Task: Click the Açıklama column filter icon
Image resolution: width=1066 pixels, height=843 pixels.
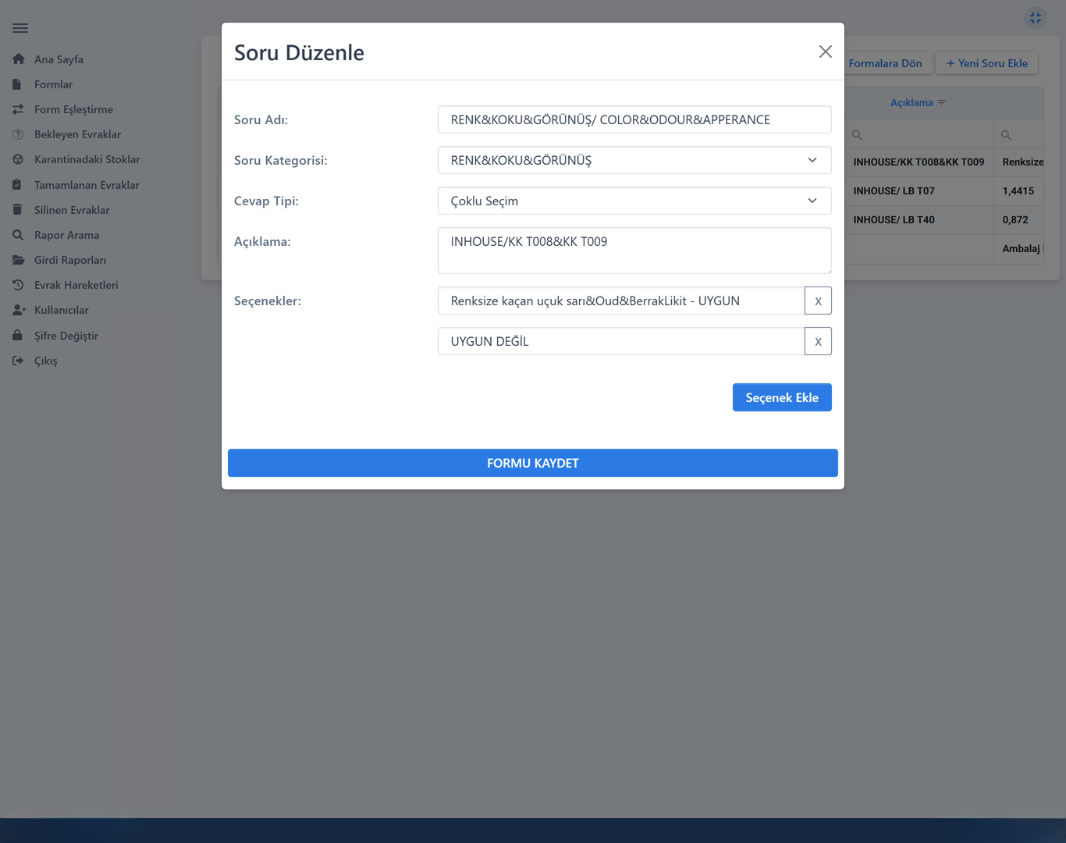Action: click(x=942, y=103)
